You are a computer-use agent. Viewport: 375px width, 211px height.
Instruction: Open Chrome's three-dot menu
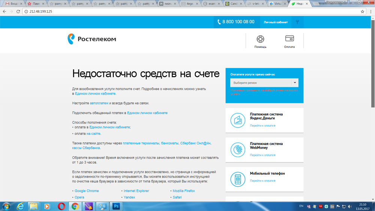[x=370, y=12]
